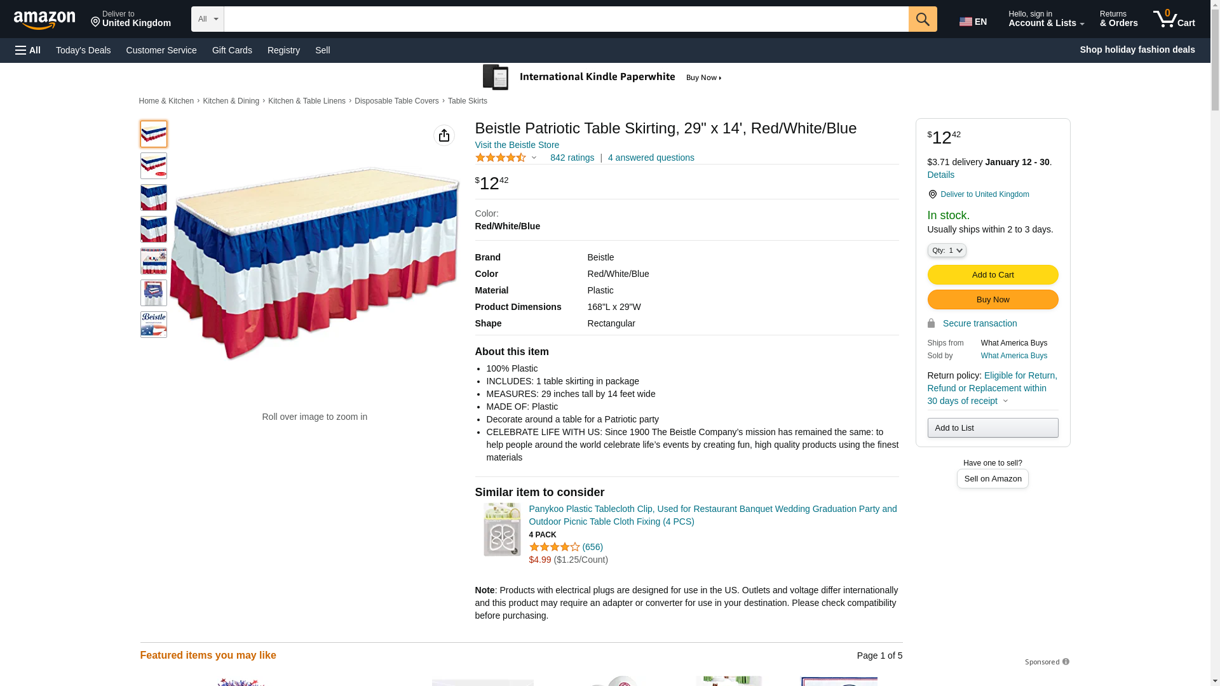Click the language flag EN selector
This screenshot has width=1220, height=686.
[x=973, y=22]
